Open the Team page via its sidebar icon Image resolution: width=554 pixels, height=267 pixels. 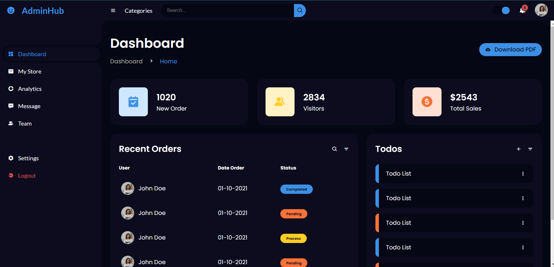11,123
